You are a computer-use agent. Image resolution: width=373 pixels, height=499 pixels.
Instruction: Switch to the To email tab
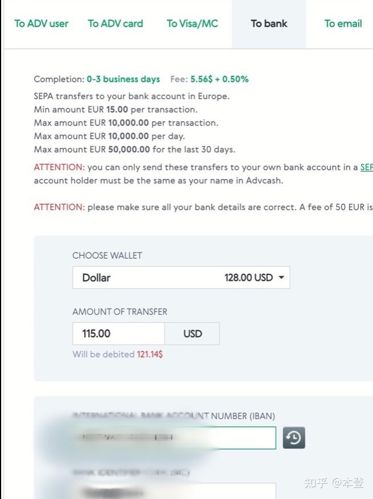(x=343, y=24)
